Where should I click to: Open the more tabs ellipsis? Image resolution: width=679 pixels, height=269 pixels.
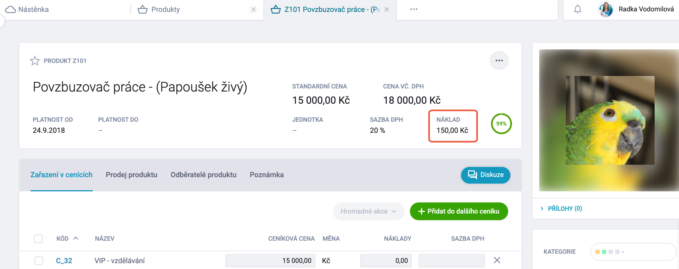(414, 9)
